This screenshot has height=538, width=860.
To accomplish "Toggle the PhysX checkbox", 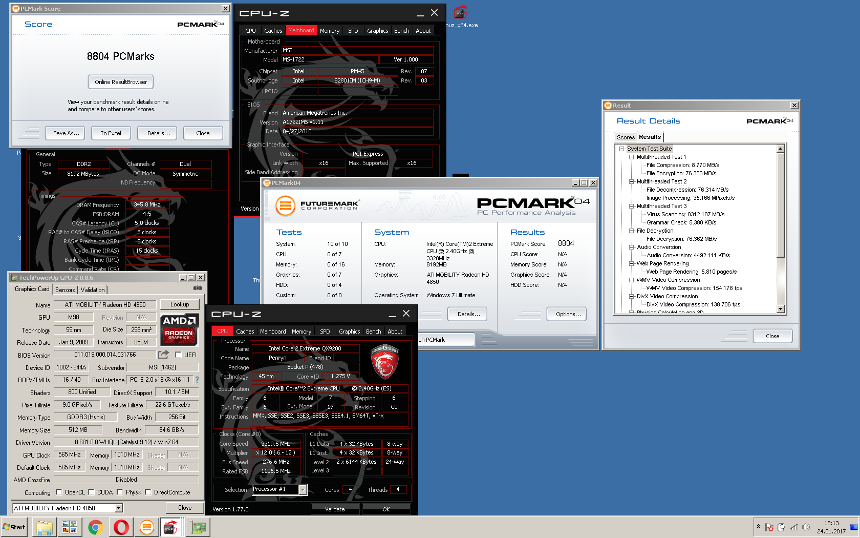I will tap(120, 492).
